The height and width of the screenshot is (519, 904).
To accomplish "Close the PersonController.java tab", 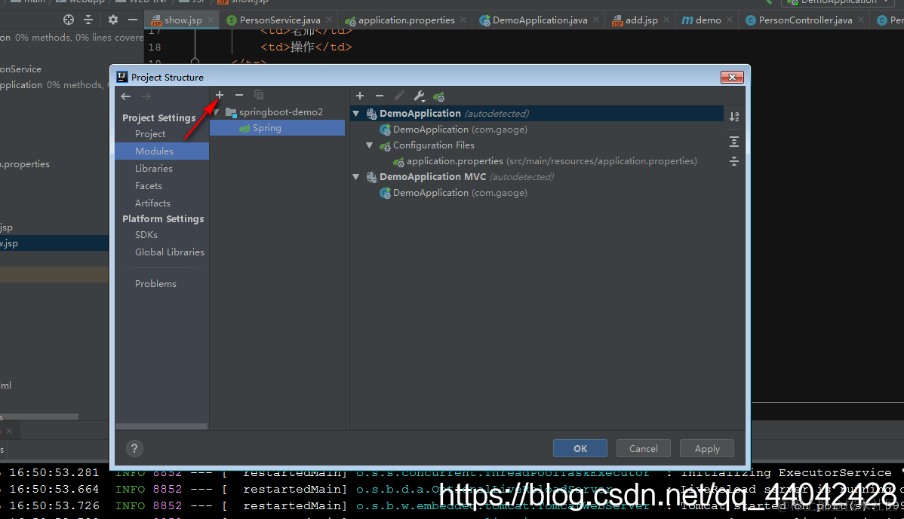I will [861, 20].
